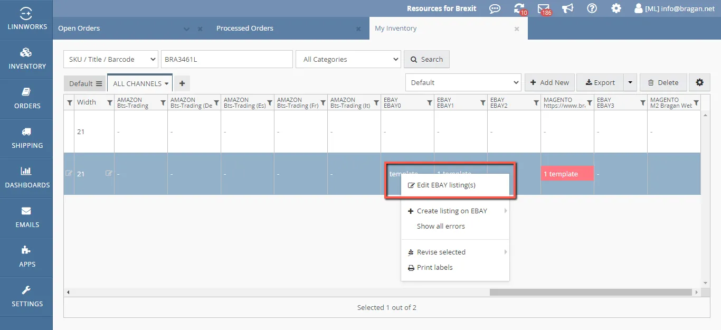This screenshot has height=330, width=721.
Task: Open Create listing on EBAY submenu
Action: [x=455, y=211]
